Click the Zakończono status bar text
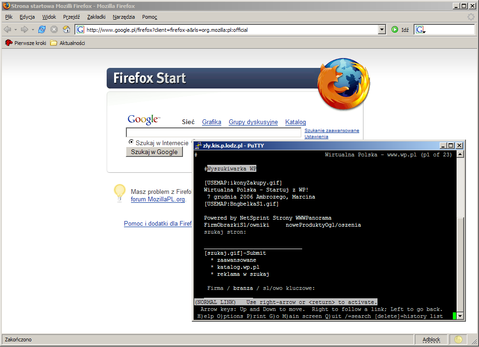This screenshot has width=479, height=347. tap(18, 340)
